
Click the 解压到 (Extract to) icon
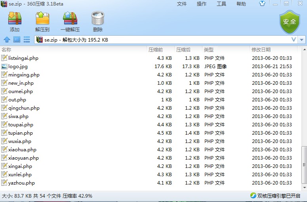pyautogui.click(x=42, y=18)
